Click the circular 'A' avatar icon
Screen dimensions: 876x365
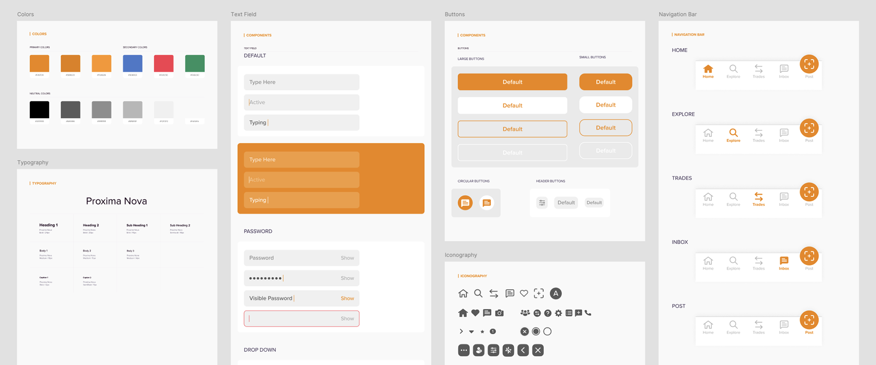tap(556, 293)
